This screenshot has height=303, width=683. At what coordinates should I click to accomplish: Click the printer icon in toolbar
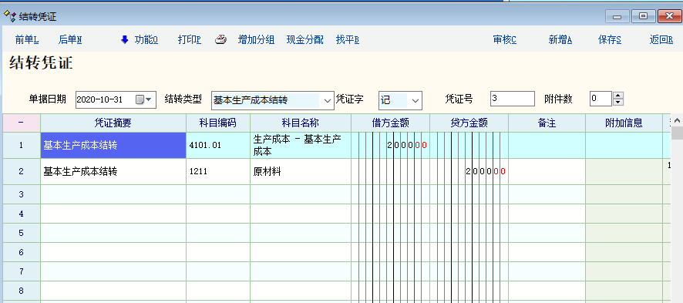(x=220, y=40)
